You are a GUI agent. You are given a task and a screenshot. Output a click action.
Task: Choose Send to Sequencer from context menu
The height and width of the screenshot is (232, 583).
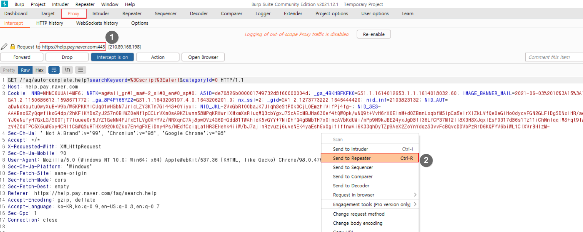coord(370,167)
